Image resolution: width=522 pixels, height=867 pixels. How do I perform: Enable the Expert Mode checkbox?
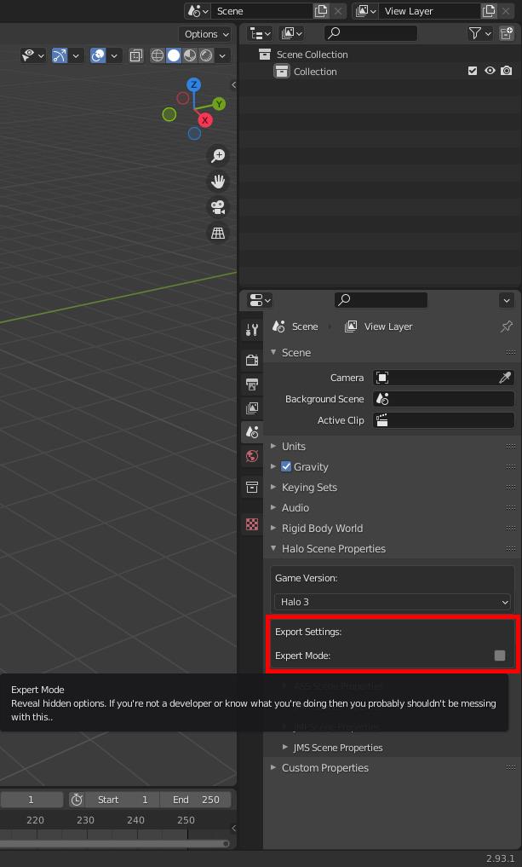click(500, 656)
